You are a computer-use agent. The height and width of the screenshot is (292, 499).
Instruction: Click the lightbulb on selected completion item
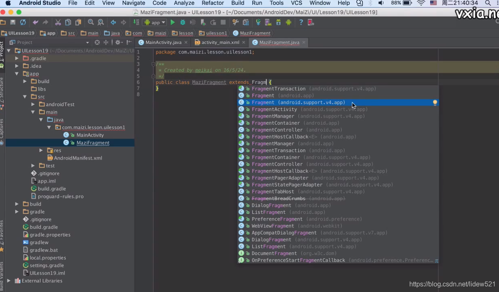point(435,102)
